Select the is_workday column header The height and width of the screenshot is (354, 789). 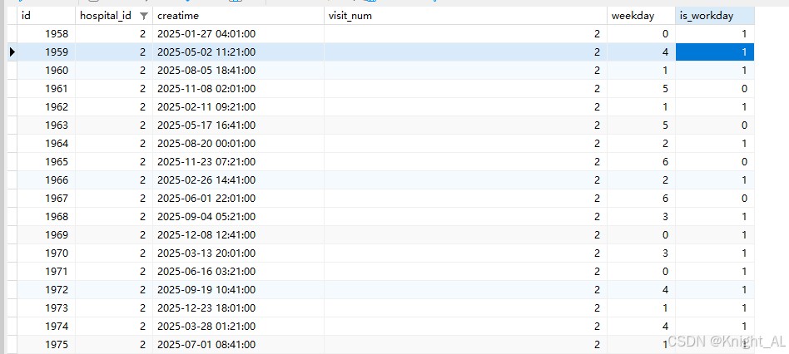[715, 16]
